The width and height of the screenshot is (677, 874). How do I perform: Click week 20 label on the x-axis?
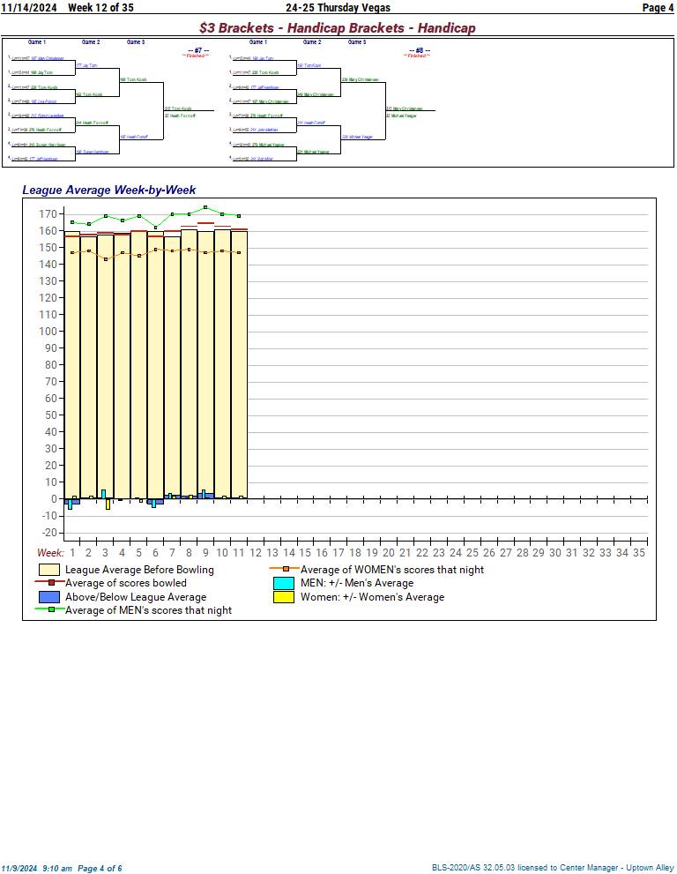tap(389, 553)
